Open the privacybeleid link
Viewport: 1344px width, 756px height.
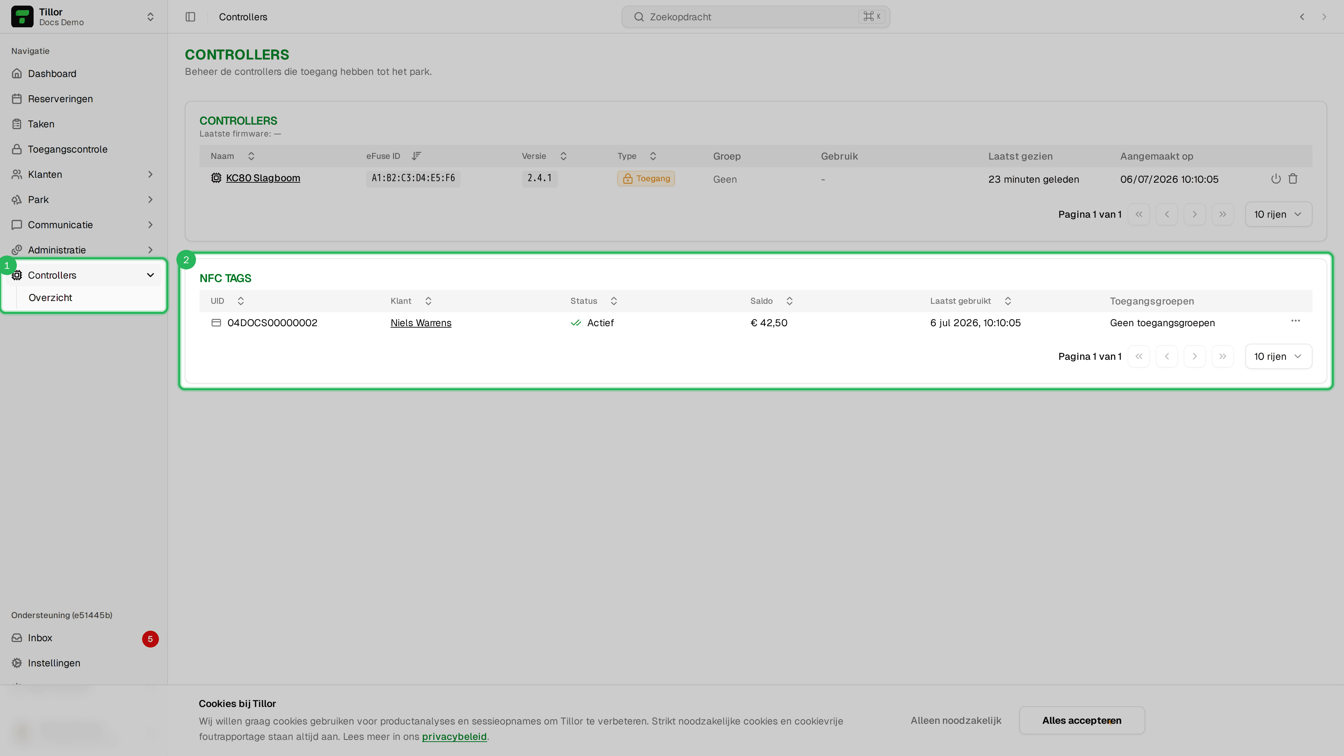[x=454, y=737]
